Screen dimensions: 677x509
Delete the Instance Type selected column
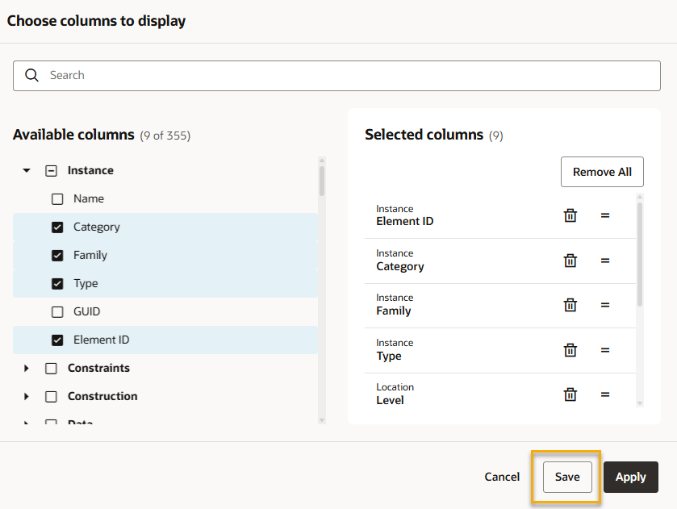[570, 350]
